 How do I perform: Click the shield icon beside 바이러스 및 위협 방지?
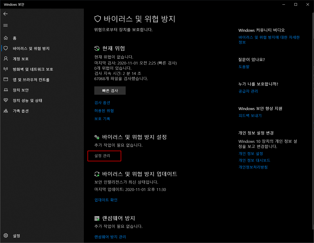pyautogui.click(x=6, y=48)
